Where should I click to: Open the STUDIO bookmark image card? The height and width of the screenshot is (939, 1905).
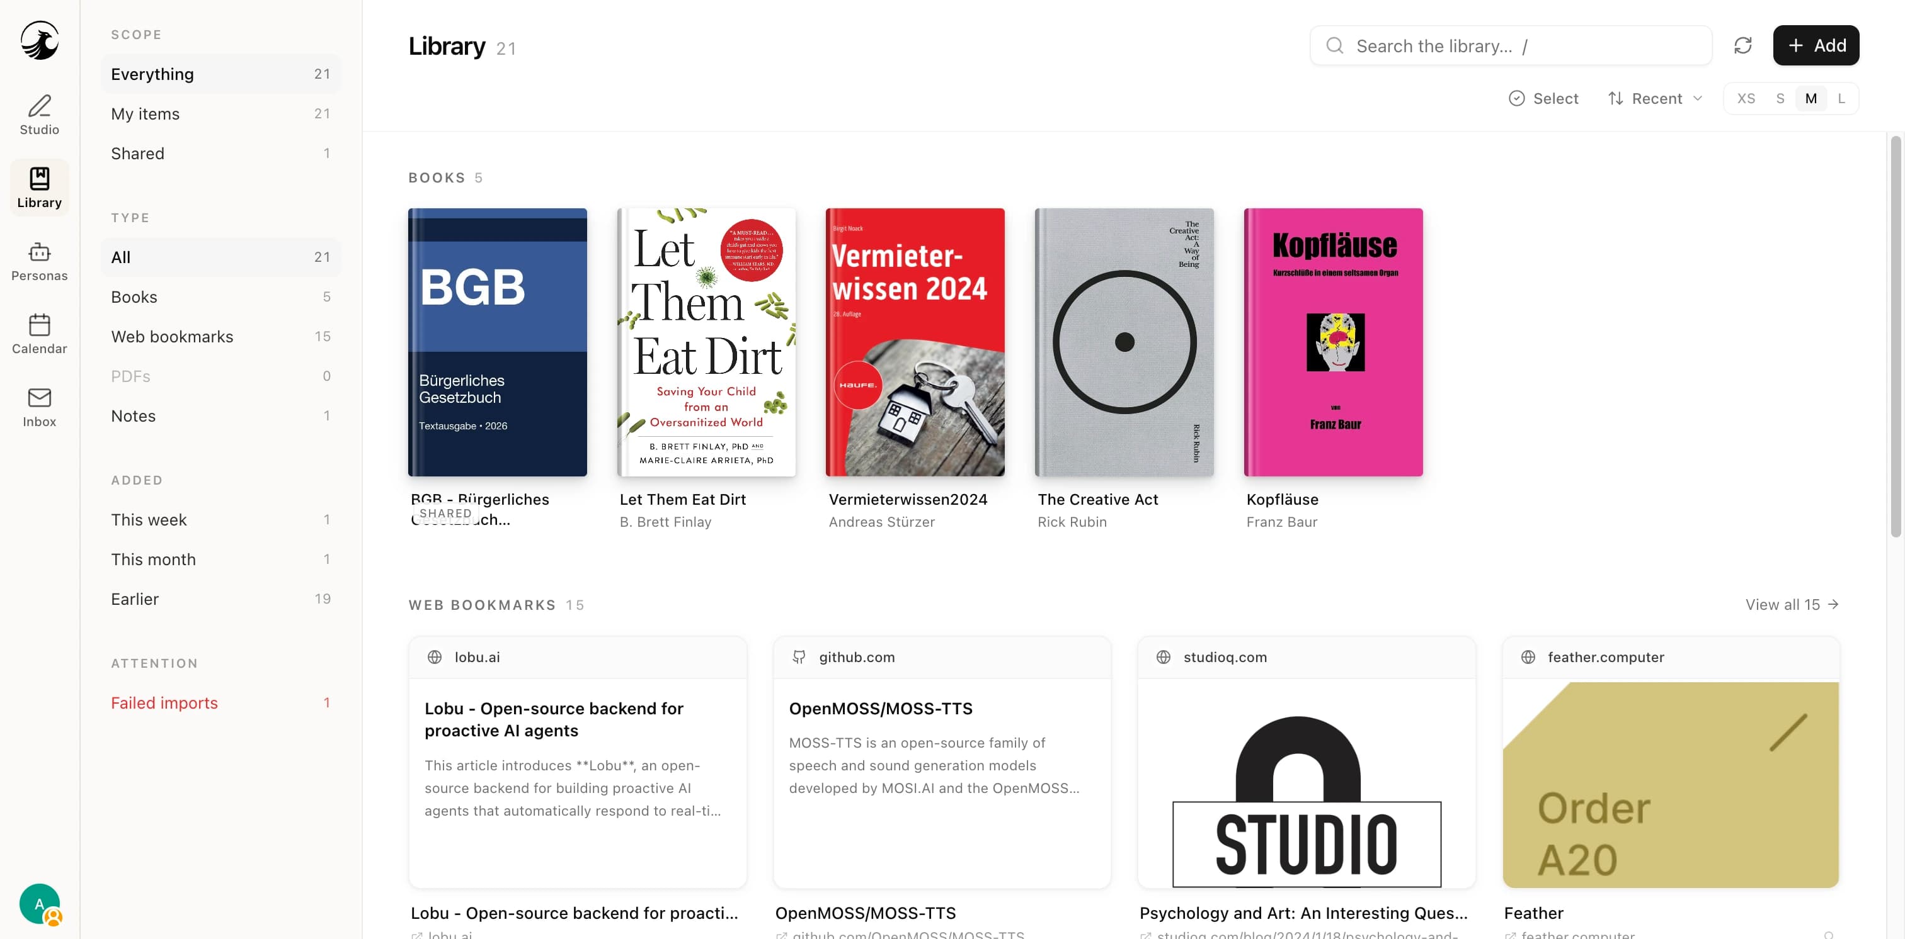[x=1307, y=762]
